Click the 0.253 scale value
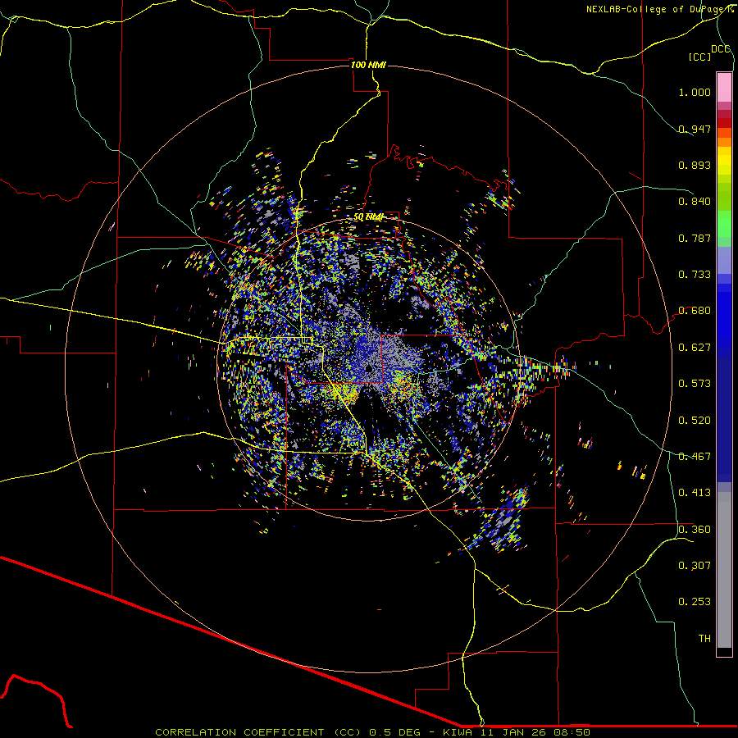Viewport: 738px width, 738px height. click(x=695, y=602)
